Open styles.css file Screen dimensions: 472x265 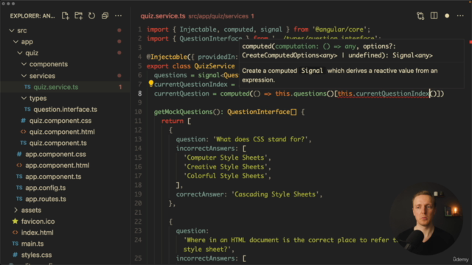tap(36, 255)
